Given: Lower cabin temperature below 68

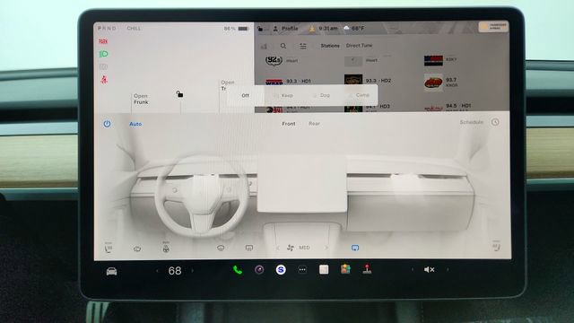Looking at the screenshot, I should click(157, 271).
